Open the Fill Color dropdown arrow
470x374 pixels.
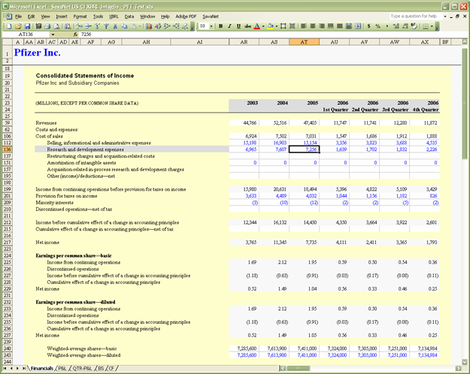pos(277,26)
